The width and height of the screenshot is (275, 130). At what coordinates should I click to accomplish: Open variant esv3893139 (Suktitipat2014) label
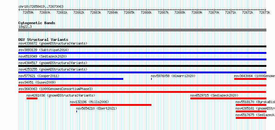tap(44, 50)
